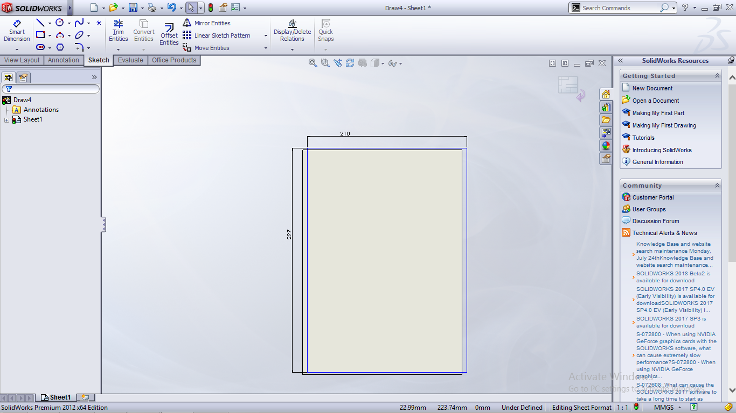
Task: Toggle the Quick Snaps button
Action: tap(325, 32)
